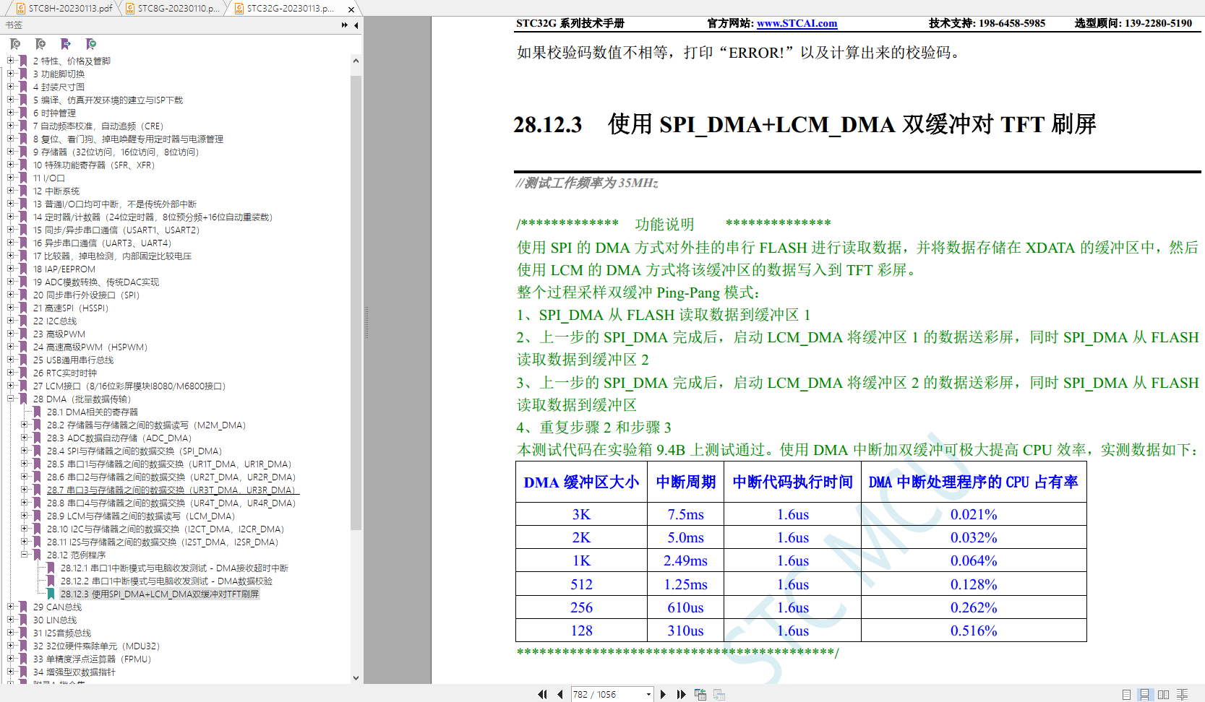Collapse the 28 DMA bookmark node
1205x702 pixels.
[11, 399]
